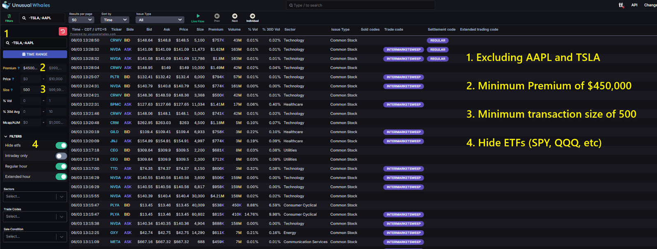Go to the Next page arrow
This screenshot has height=249, width=657.
click(234, 16)
